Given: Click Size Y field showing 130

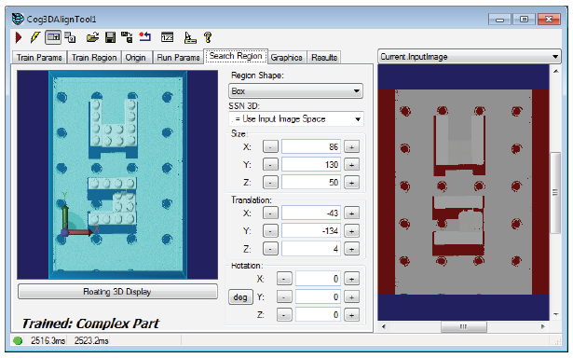Looking at the screenshot, I should point(311,165).
